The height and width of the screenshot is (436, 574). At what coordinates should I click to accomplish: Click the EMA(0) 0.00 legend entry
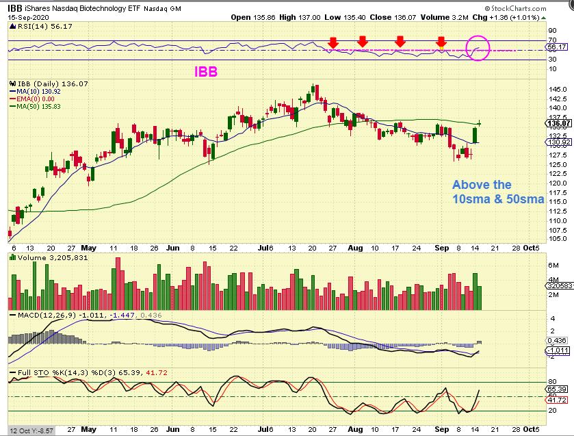pos(36,99)
